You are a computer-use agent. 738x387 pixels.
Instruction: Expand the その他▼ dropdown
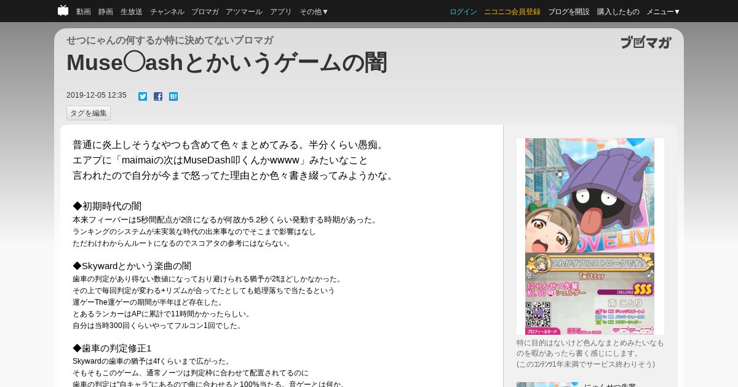(x=314, y=12)
